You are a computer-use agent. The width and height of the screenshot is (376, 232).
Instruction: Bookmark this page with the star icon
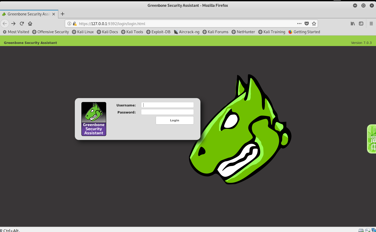(x=314, y=24)
